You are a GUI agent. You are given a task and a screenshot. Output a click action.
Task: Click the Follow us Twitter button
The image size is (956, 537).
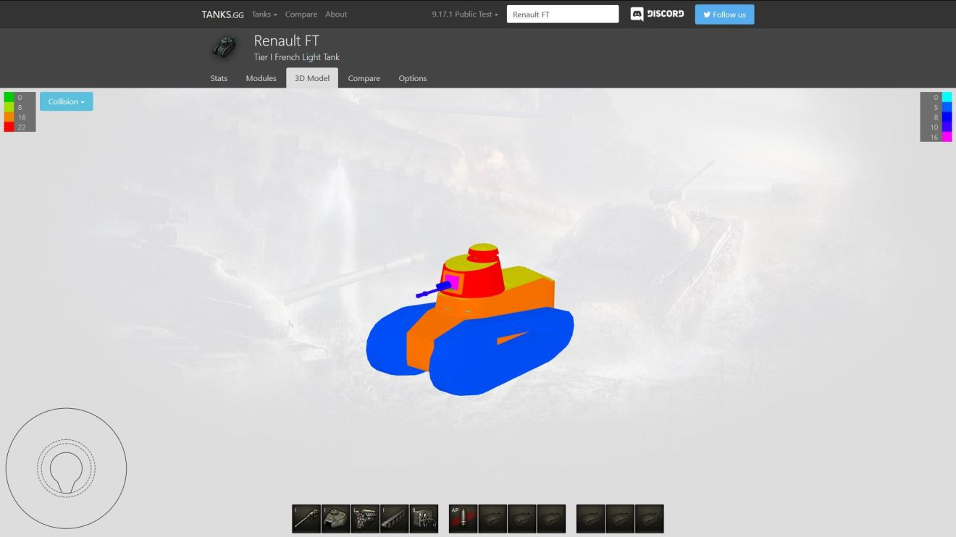(724, 14)
